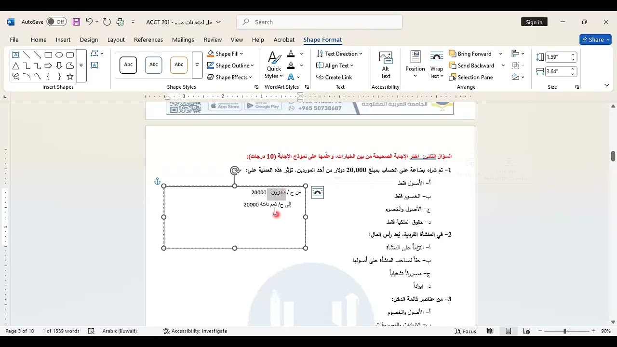Switch to the Home tab
The width and height of the screenshot is (617, 347).
[39, 40]
